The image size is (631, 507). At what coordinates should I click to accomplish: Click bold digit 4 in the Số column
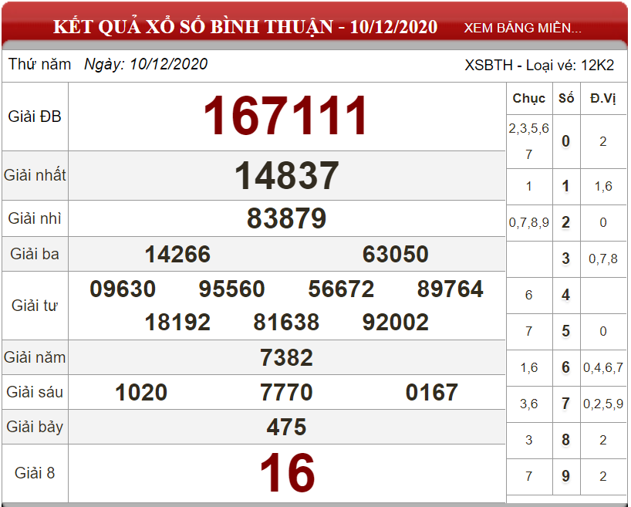[x=565, y=295]
